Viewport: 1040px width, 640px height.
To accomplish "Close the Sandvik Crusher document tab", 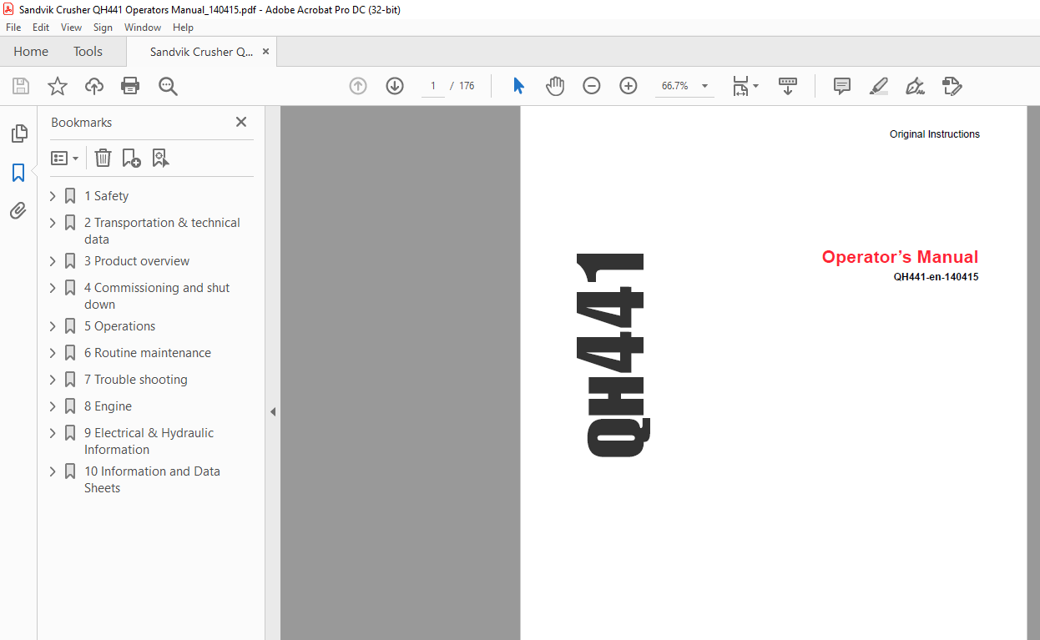I will (x=265, y=52).
